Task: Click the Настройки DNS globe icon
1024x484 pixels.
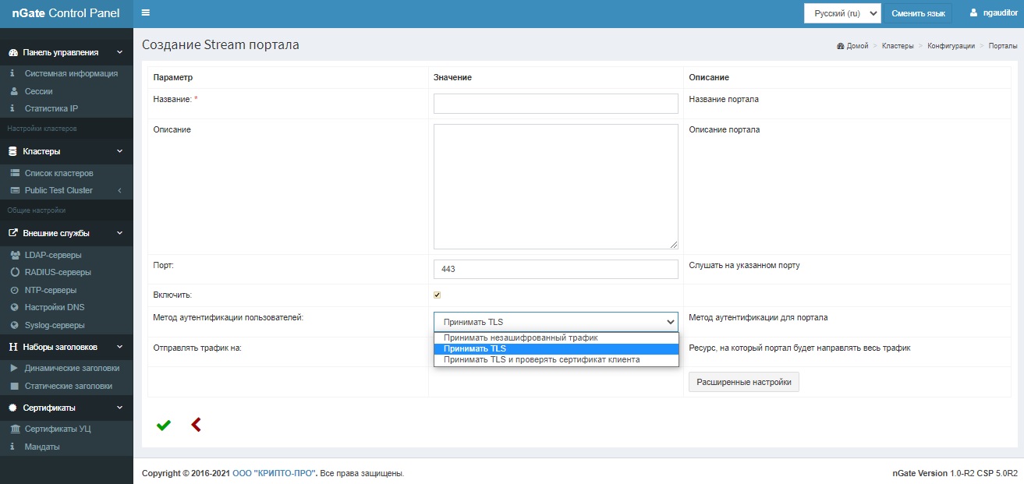Action: 15,307
